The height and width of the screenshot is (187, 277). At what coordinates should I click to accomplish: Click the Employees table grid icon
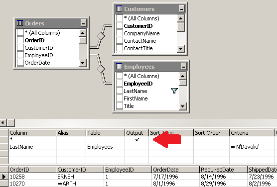point(119,66)
